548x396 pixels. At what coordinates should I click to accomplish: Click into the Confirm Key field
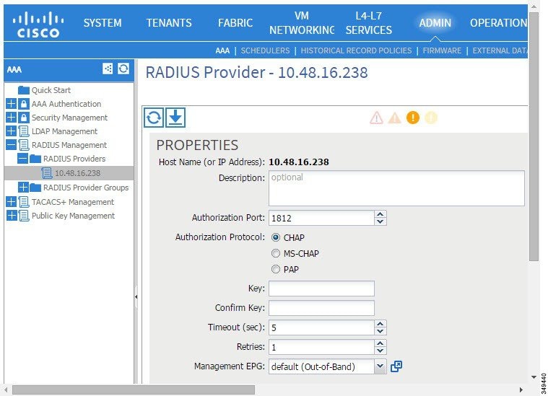(x=321, y=308)
